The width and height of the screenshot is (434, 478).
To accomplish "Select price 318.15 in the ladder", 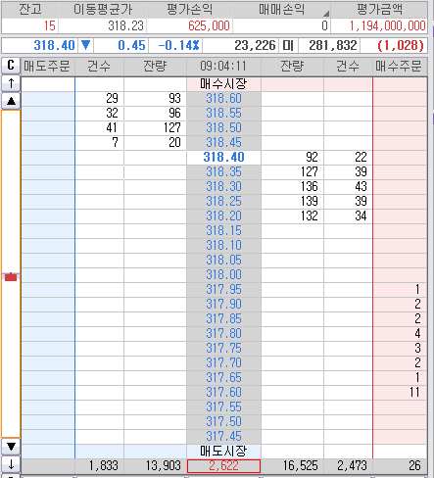I will 223,231.
